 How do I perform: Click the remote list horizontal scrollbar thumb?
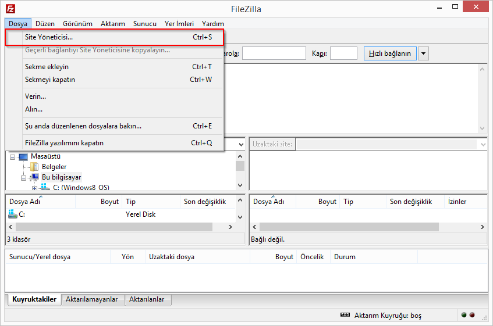click(x=349, y=227)
